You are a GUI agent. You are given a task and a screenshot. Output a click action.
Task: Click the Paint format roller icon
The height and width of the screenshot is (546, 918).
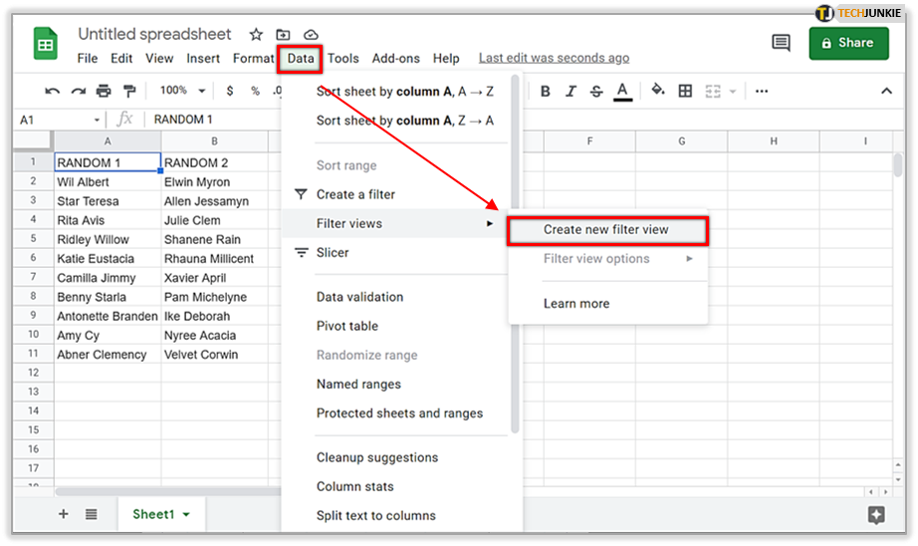click(x=128, y=91)
